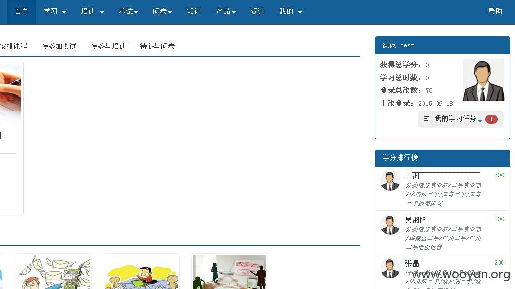Open the 我的学习任务 button

(x=461, y=119)
